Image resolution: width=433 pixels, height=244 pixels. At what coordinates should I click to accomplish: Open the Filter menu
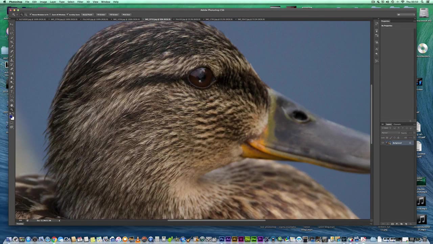coord(80,2)
